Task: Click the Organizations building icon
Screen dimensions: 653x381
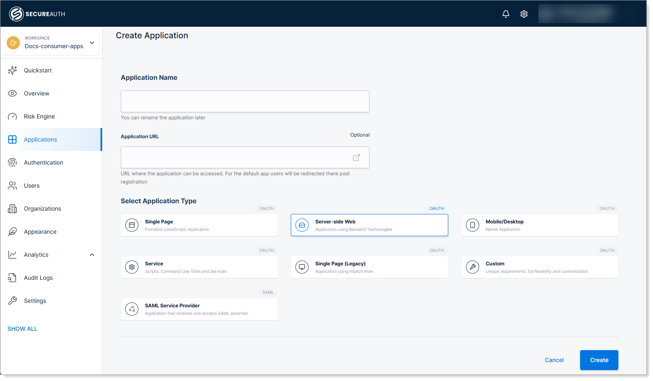Action: tap(12, 209)
